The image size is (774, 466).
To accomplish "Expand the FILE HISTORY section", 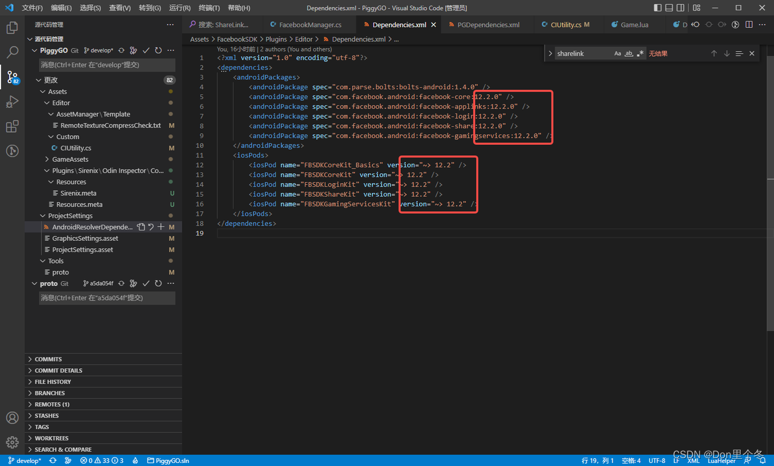I will pyautogui.click(x=103, y=382).
